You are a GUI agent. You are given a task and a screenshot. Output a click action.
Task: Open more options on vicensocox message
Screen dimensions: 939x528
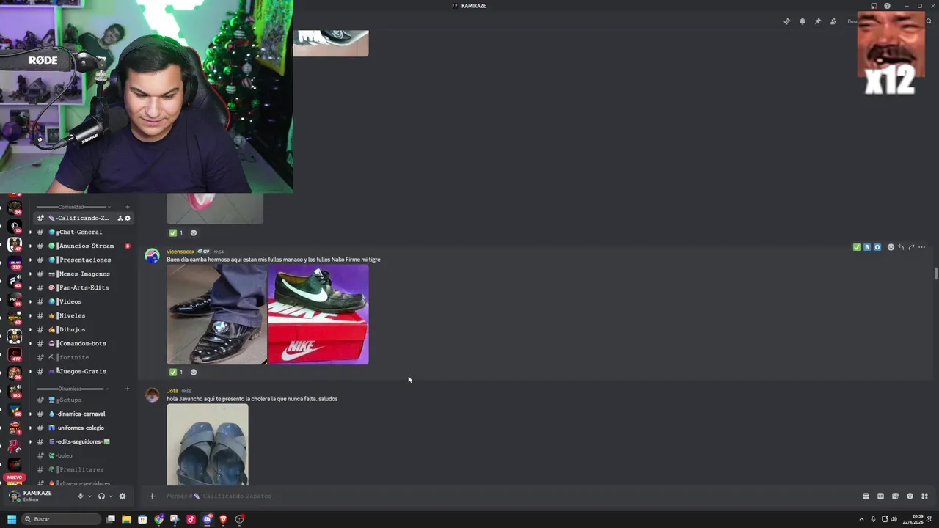(x=922, y=247)
